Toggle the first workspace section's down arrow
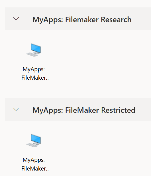Image resolution: width=151 pixels, height=176 pixels. click(x=16, y=19)
